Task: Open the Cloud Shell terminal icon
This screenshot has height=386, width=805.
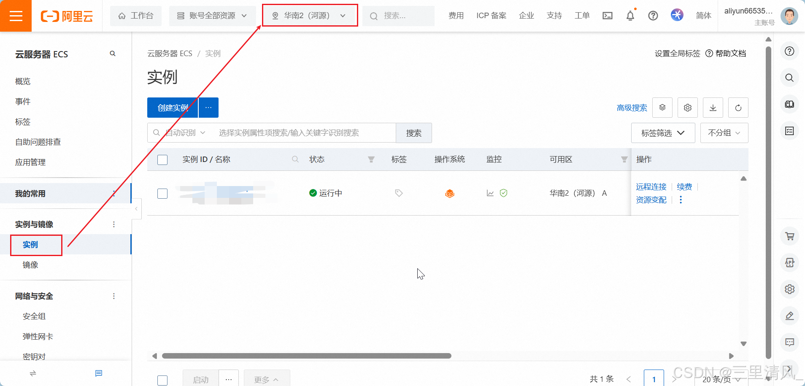Action: (x=608, y=16)
